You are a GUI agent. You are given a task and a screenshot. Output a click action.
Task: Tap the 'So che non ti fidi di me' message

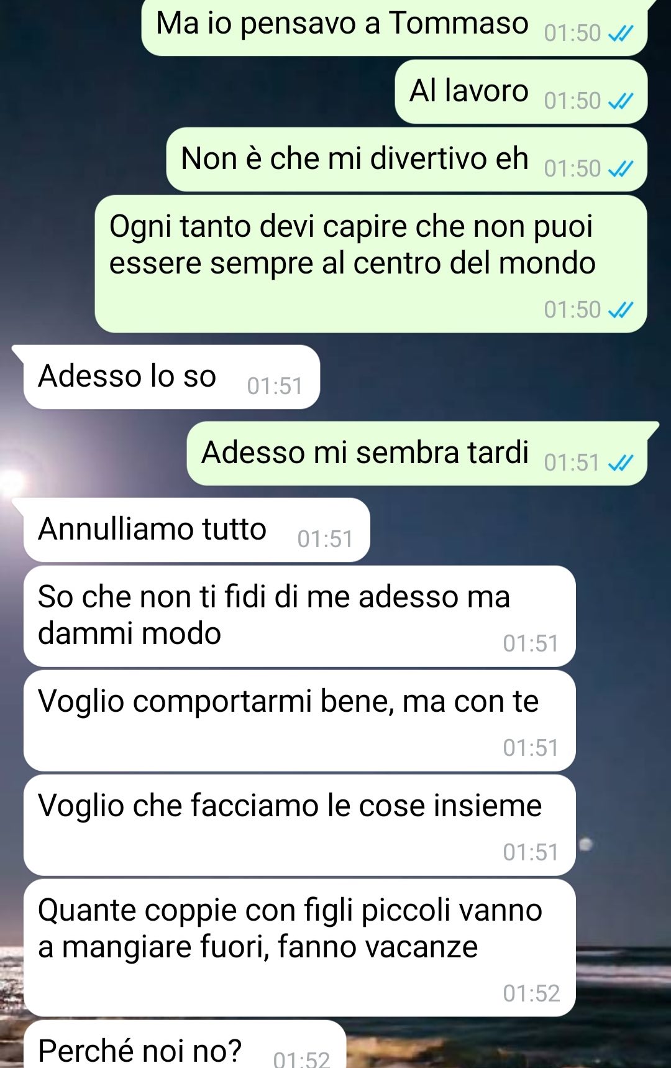point(299,616)
